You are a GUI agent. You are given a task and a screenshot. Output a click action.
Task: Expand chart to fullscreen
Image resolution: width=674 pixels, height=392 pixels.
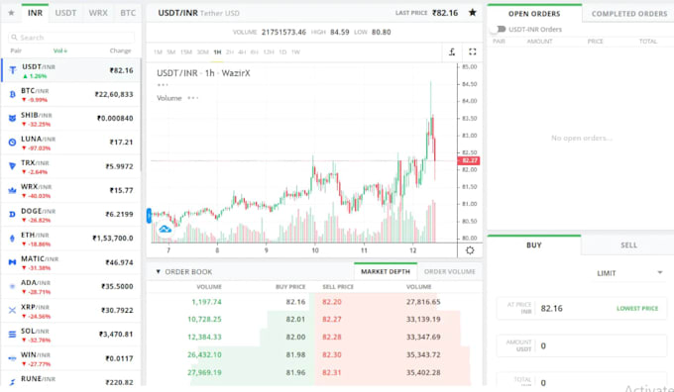[473, 51]
